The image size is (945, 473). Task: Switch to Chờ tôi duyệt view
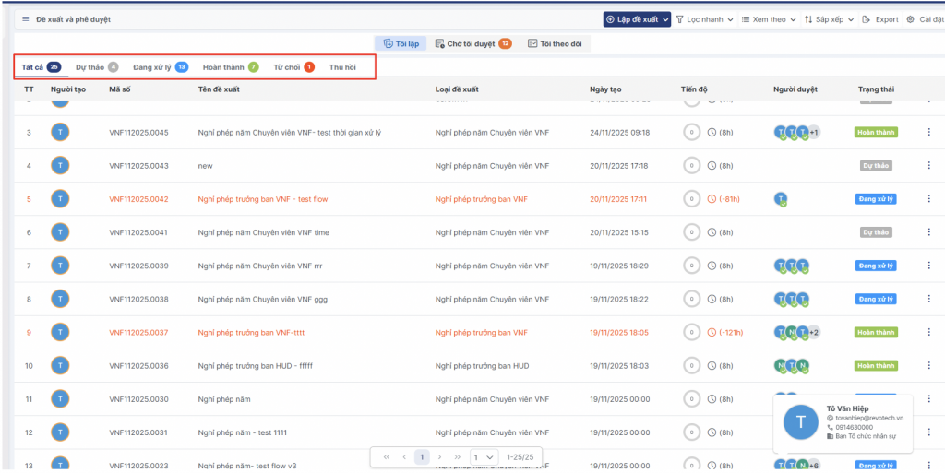point(472,43)
